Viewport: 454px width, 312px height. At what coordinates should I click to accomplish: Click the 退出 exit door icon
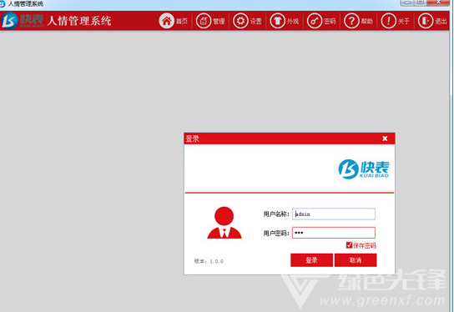426,21
